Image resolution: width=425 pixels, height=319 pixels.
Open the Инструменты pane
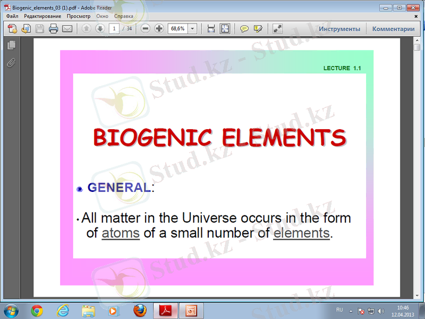point(339,29)
